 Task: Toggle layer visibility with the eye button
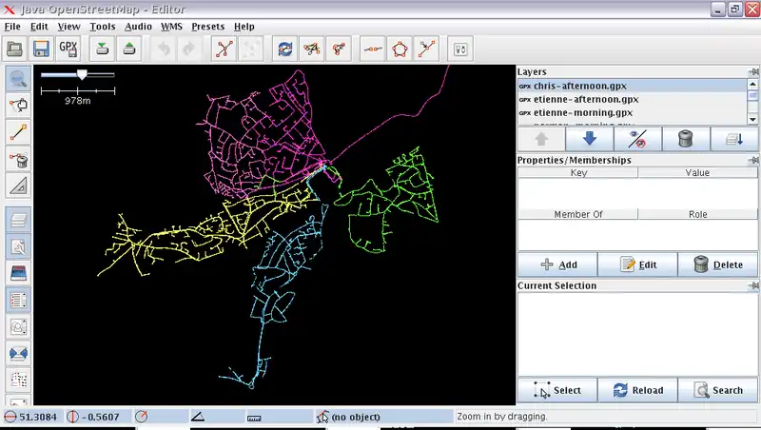(x=637, y=140)
